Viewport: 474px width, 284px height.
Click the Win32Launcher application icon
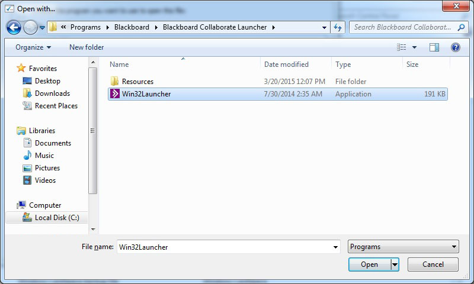[114, 93]
